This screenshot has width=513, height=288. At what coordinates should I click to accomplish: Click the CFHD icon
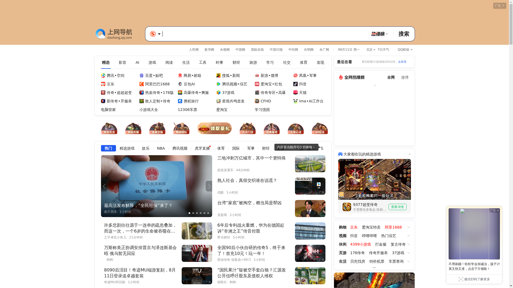257,101
